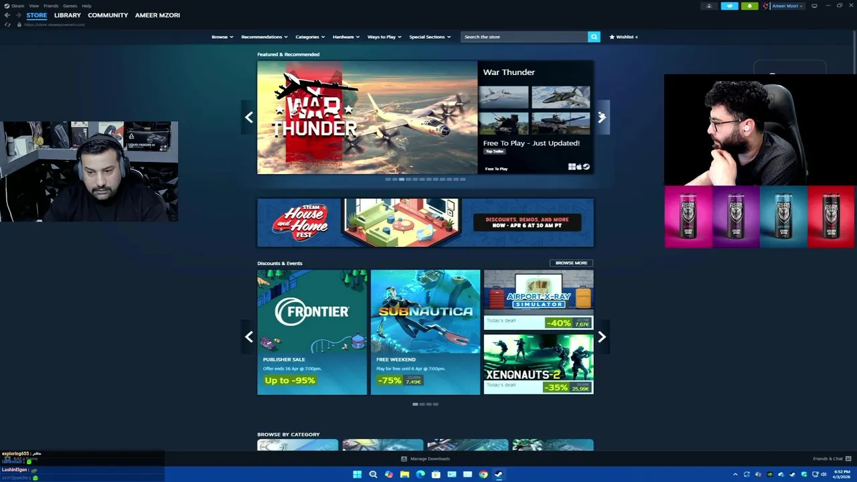
Task: Show next Discounts & Events page
Action: click(x=601, y=337)
